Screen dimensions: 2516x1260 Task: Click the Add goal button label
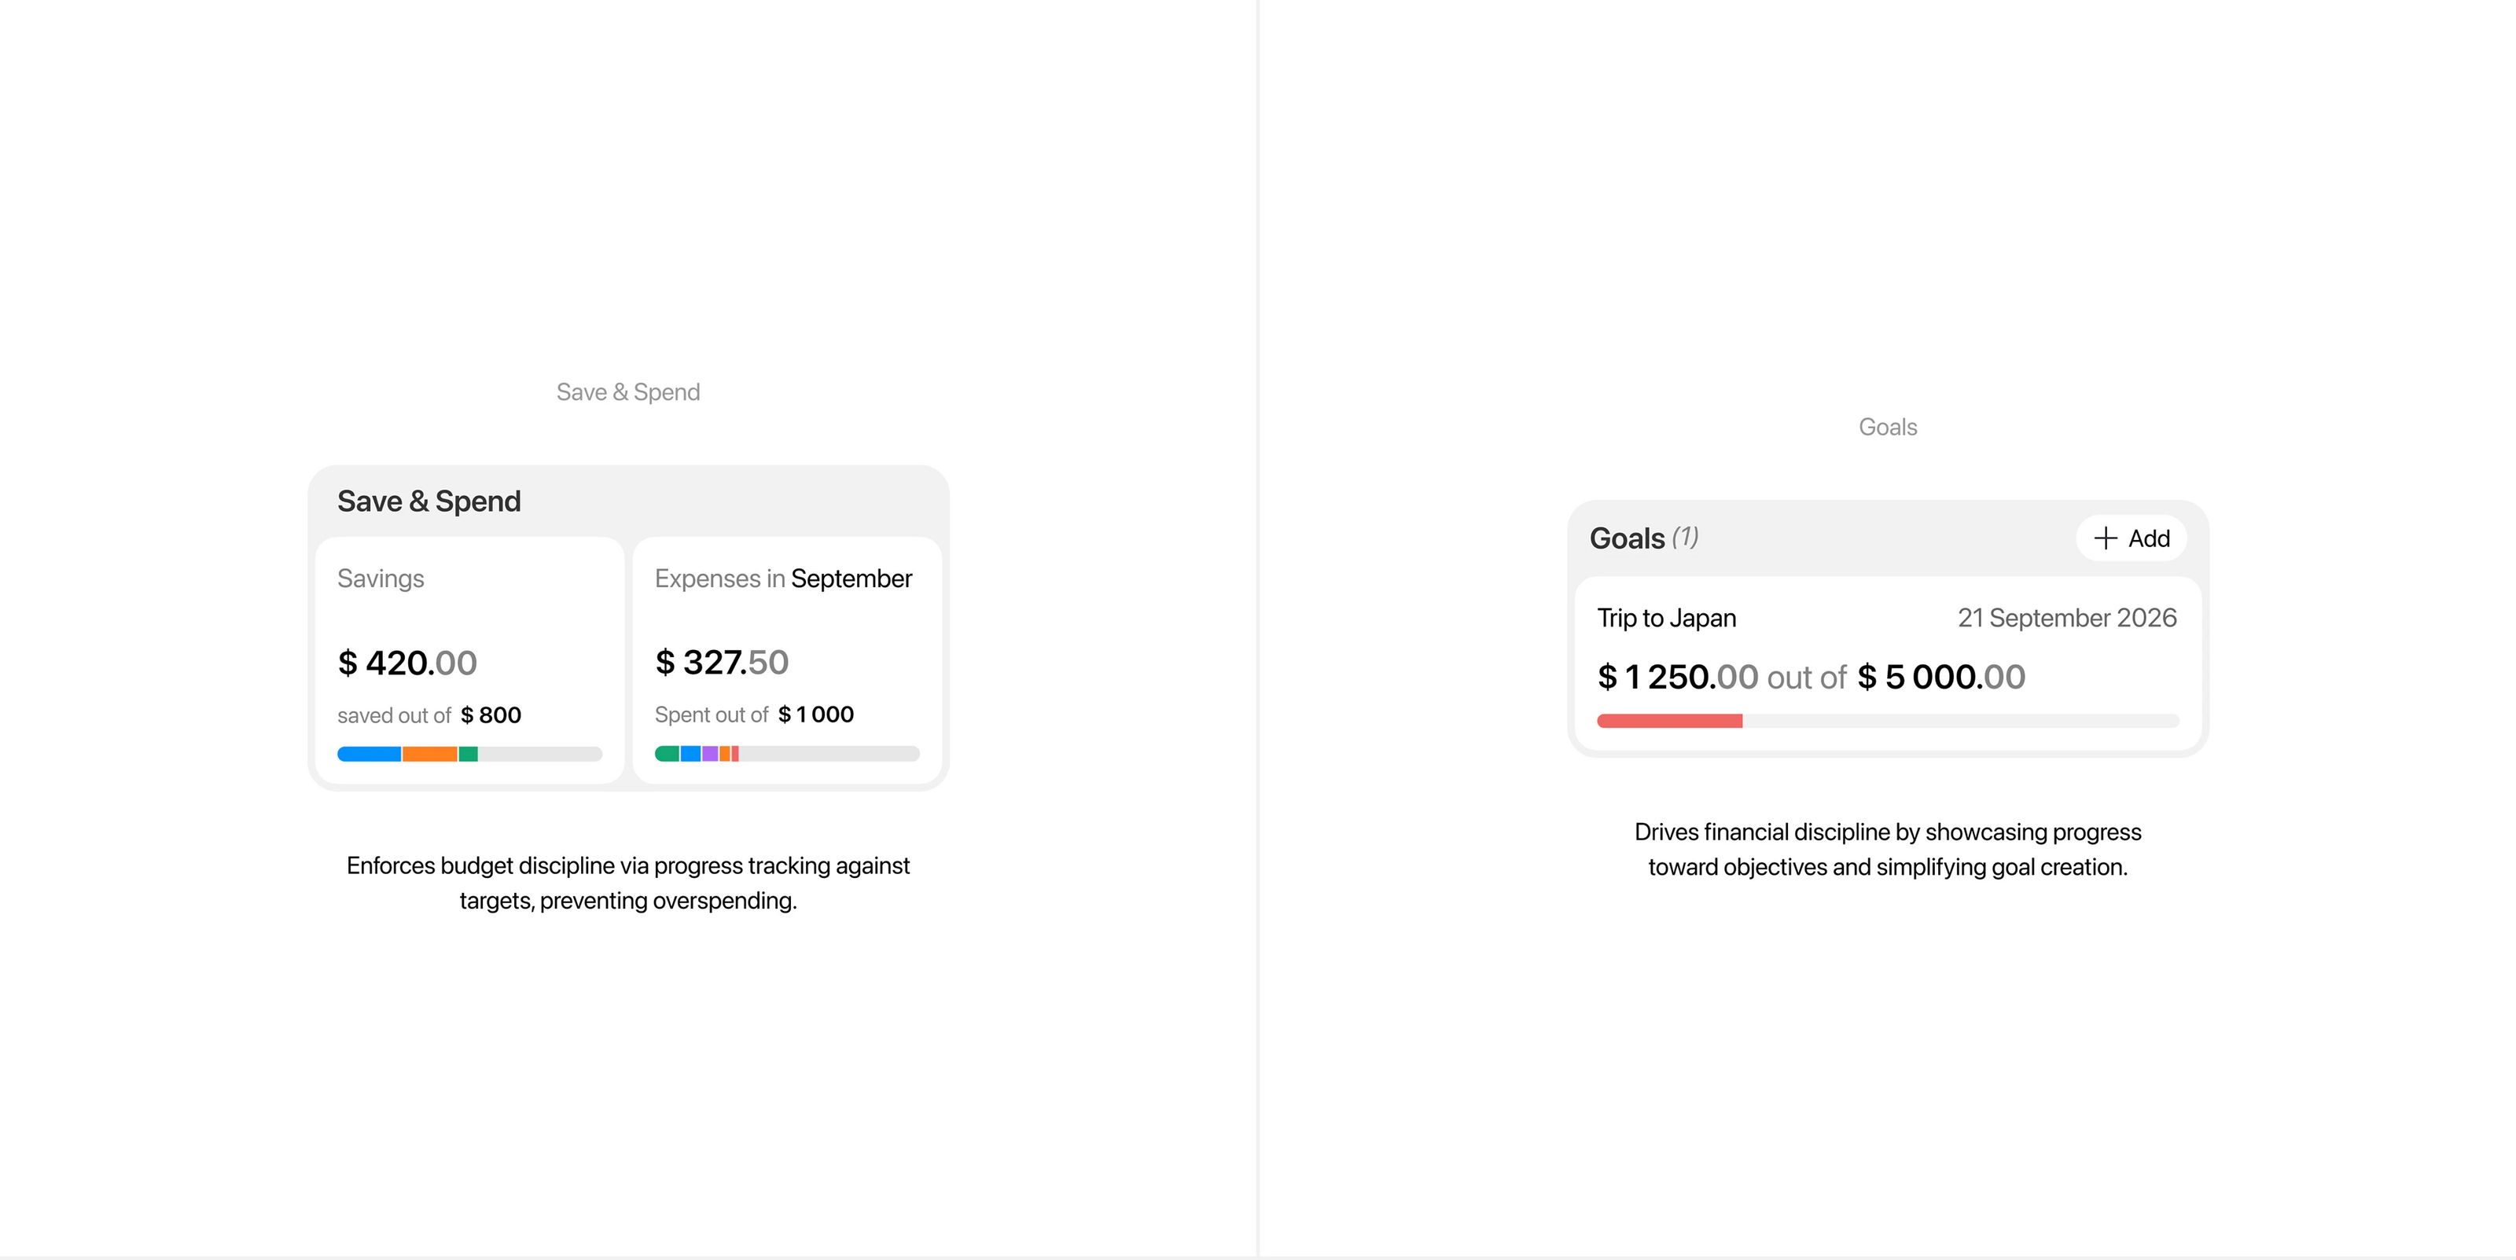coord(2149,538)
